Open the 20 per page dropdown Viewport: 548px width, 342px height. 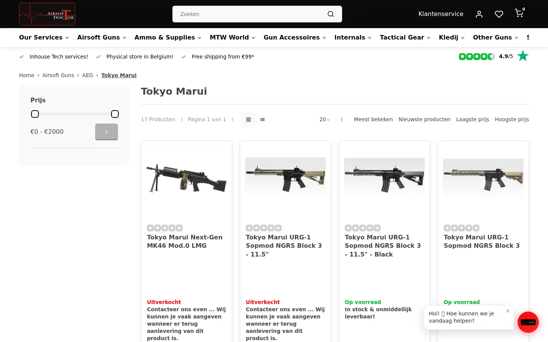325,119
